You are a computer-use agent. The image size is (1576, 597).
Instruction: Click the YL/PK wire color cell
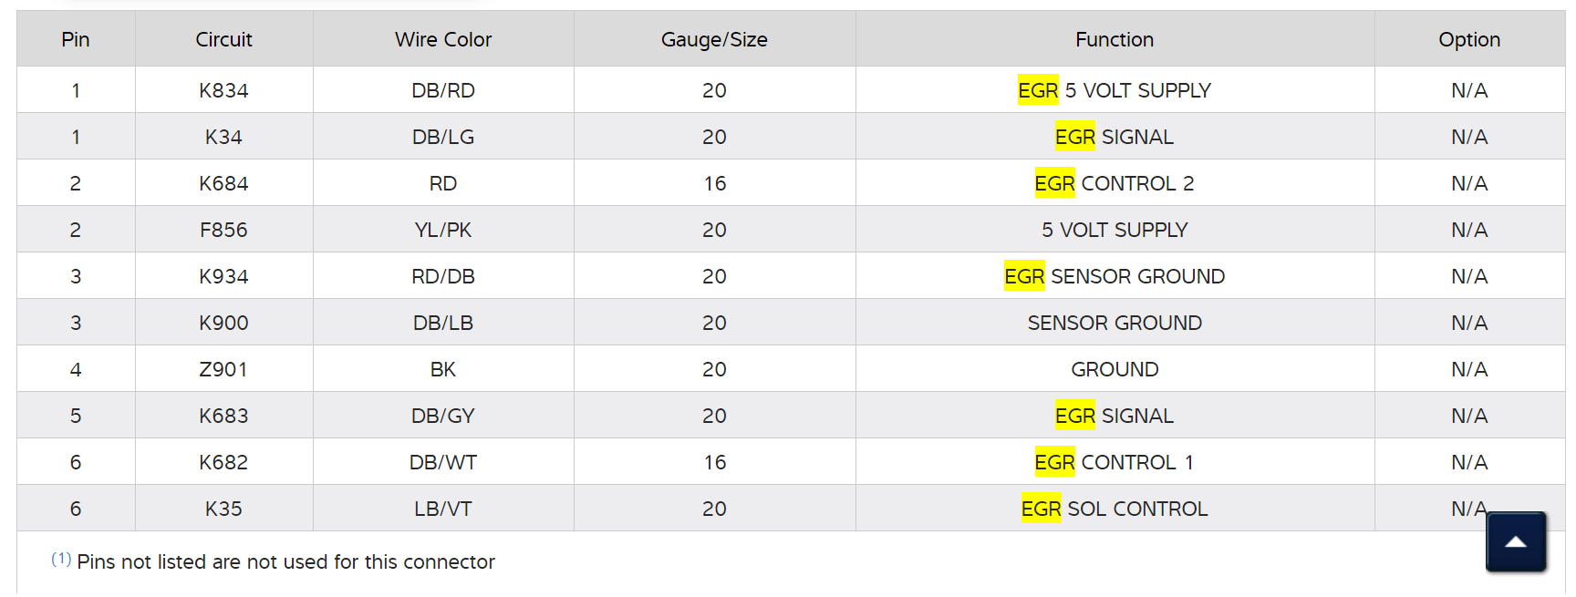click(443, 230)
